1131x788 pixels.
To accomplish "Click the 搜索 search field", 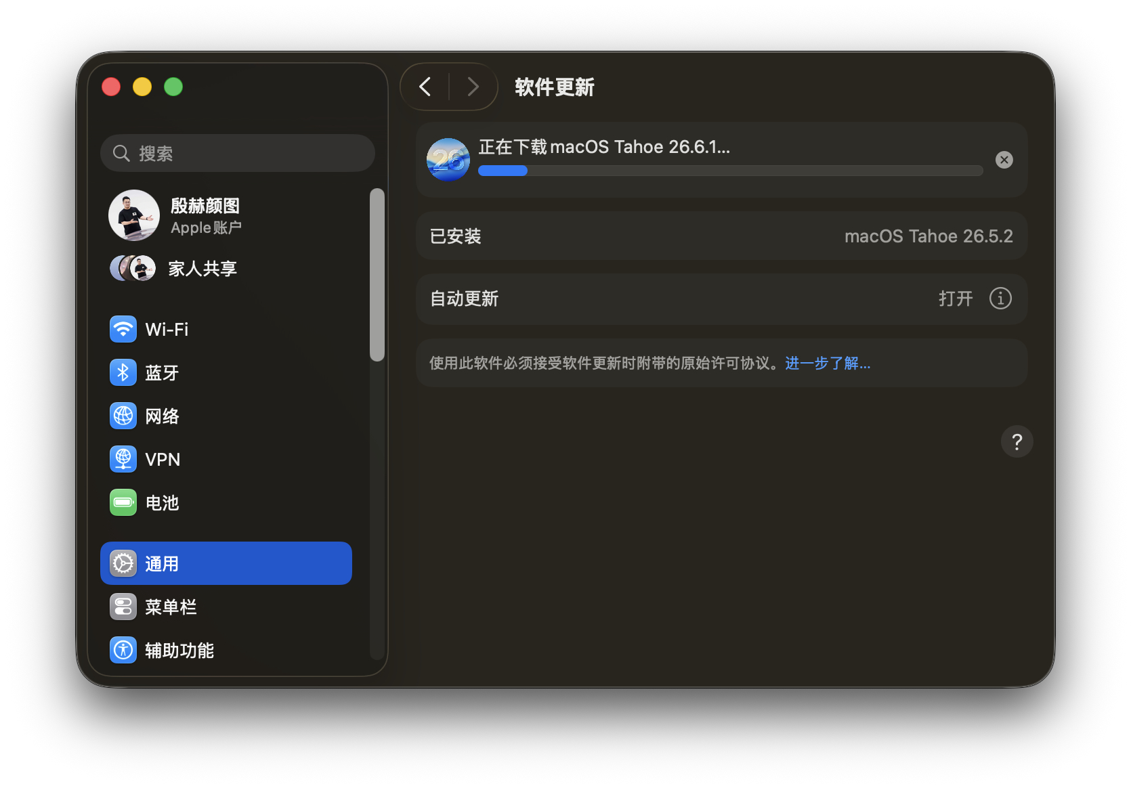I will click(x=238, y=153).
